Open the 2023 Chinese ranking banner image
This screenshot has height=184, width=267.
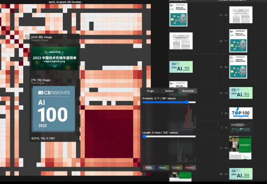pos(55,58)
